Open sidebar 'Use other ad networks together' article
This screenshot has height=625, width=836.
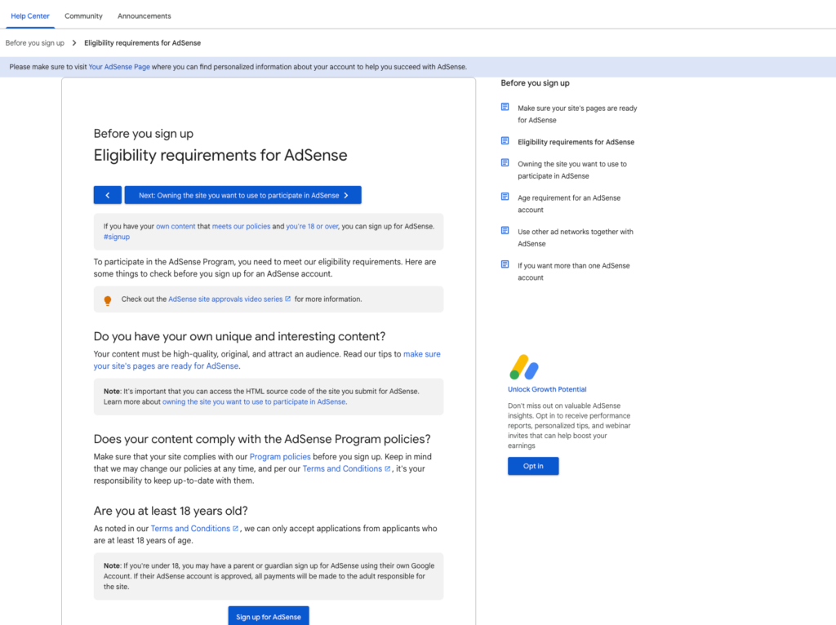point(576,237)
